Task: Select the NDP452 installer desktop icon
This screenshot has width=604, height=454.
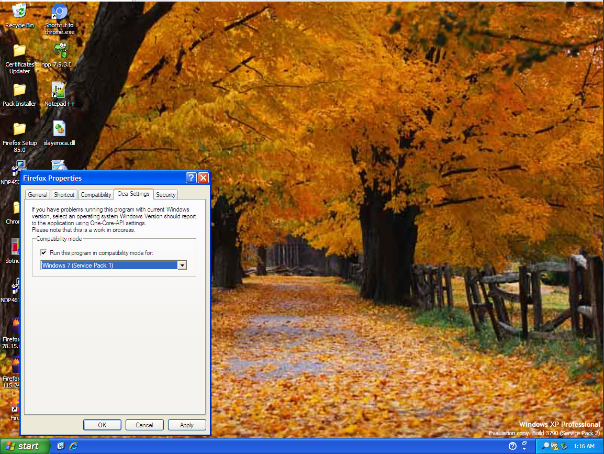Action: coord(10,173)
